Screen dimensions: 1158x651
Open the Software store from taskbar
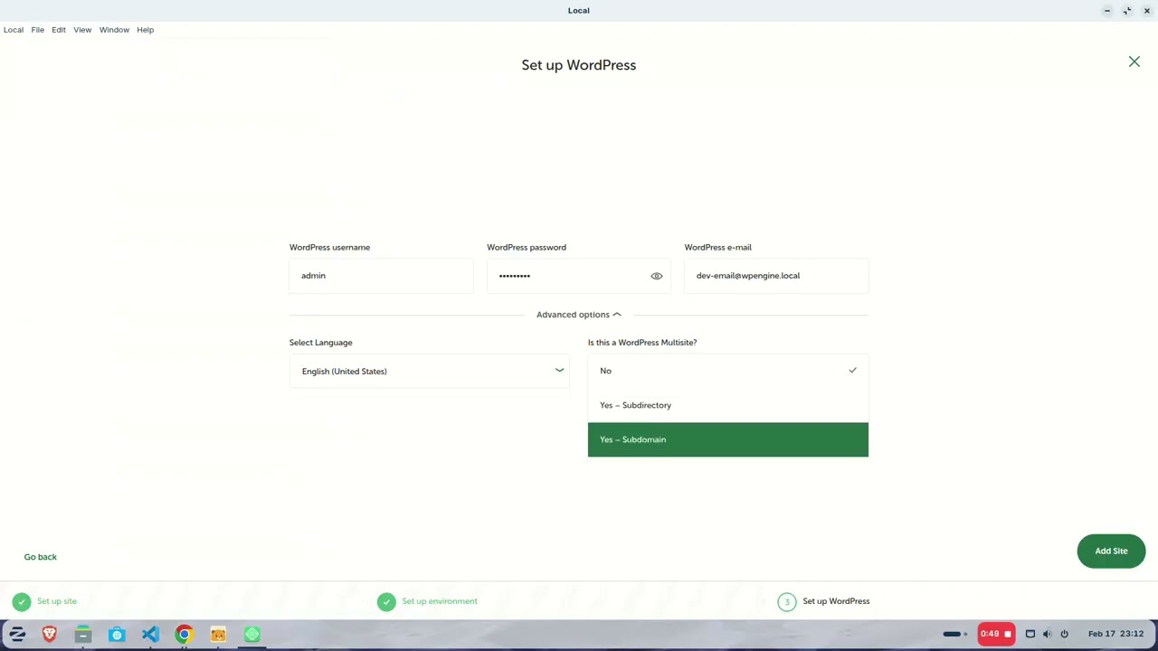tap(117, 634)
